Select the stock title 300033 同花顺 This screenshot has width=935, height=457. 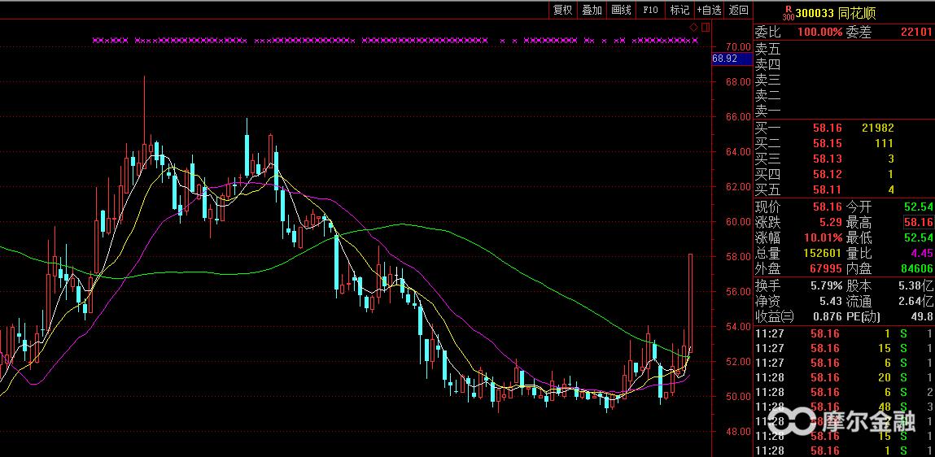coord(836,14)
